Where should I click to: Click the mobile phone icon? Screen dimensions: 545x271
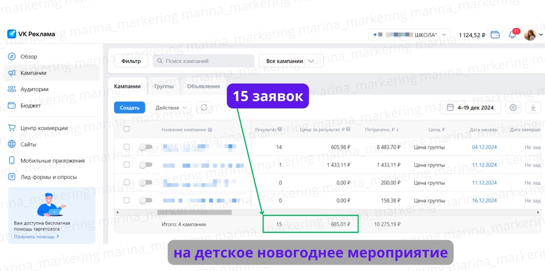(12, 161)
